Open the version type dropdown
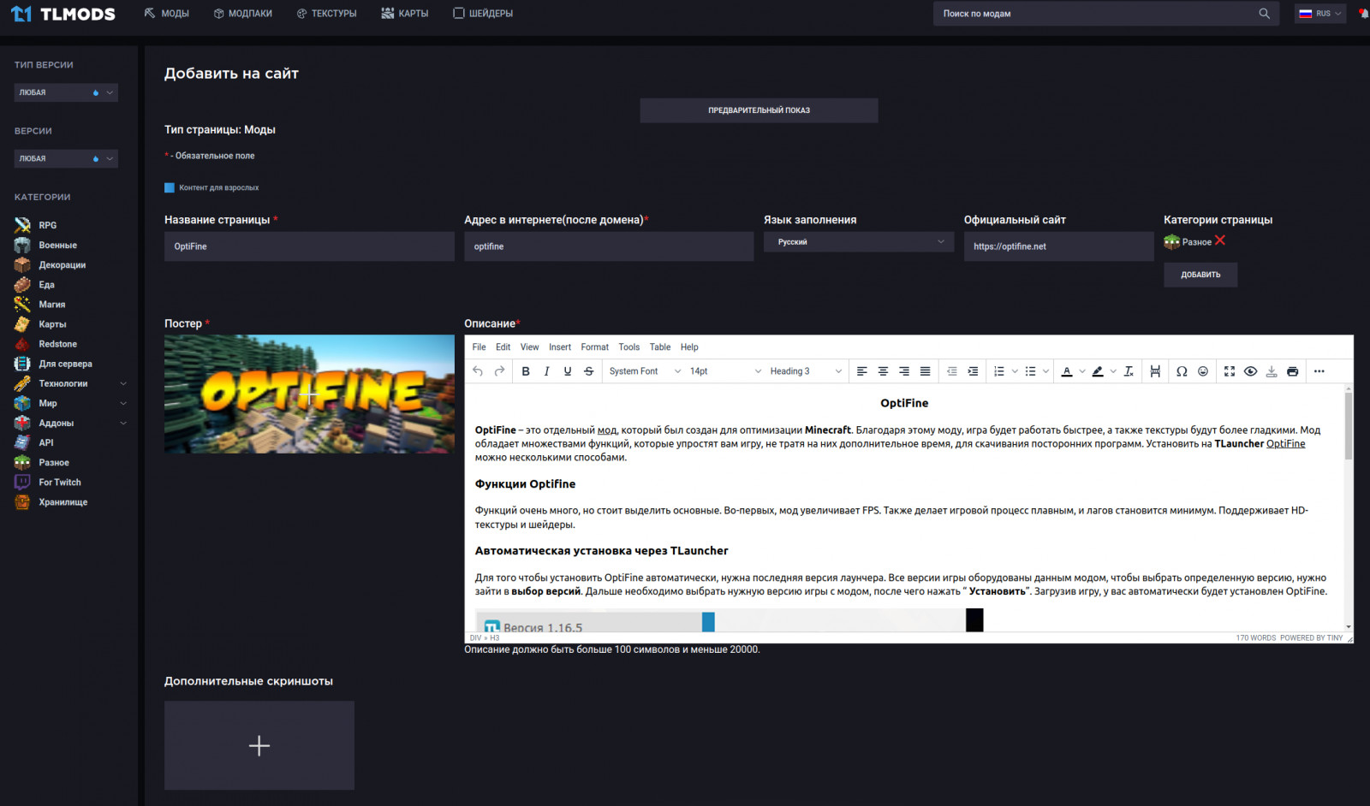 (x=66, y=92)
